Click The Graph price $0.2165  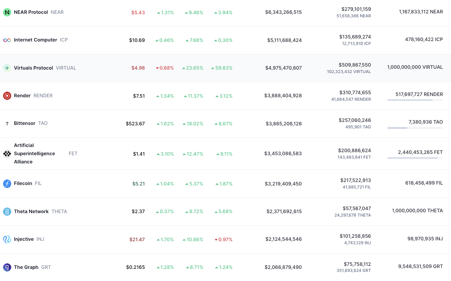pos(135,267)
